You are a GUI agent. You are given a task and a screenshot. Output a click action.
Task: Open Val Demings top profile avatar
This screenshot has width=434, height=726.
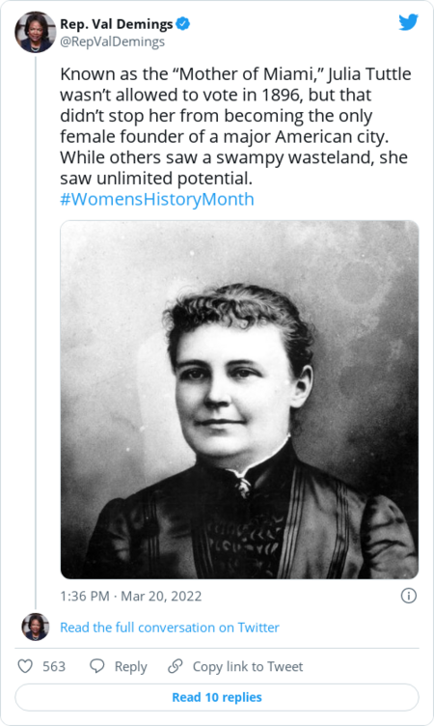pyautogui.click(x=36, y=32)
